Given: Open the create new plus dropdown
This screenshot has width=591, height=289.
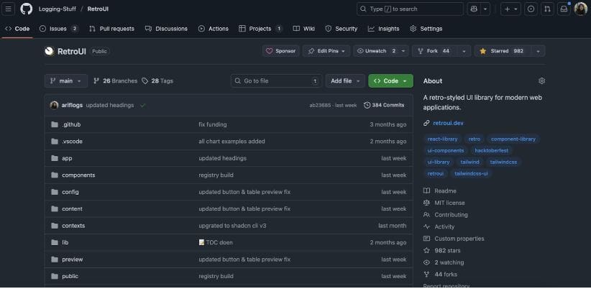Looking at the screenshot, I should (510, 9).
